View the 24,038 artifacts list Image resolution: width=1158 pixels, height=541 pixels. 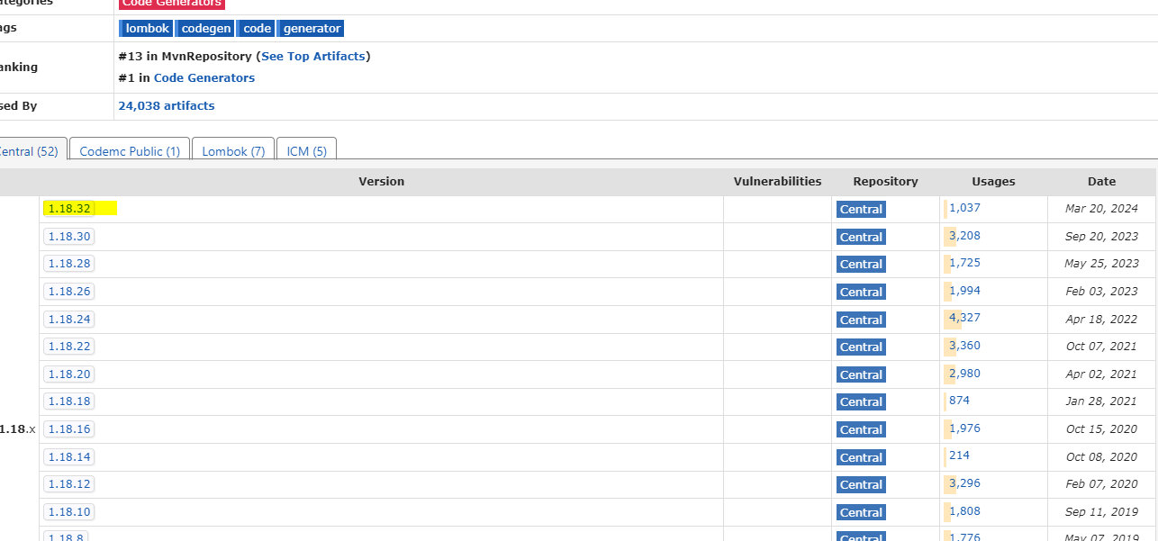point(167,106)
